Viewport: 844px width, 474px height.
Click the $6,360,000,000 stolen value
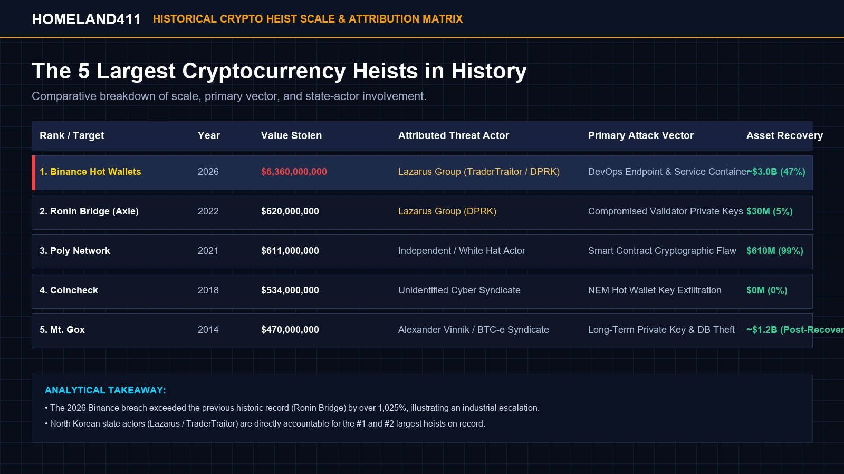(x=294, y=172)
